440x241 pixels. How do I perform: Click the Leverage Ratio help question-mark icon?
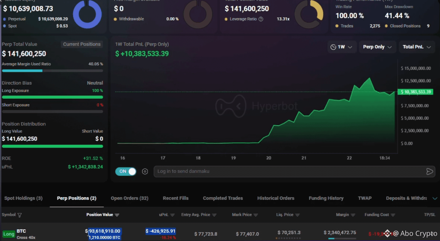click(261, 19)
